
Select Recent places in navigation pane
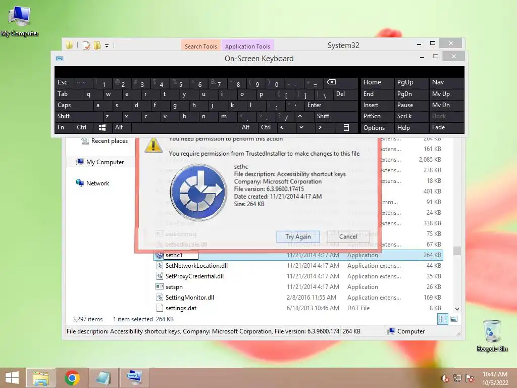109,141
